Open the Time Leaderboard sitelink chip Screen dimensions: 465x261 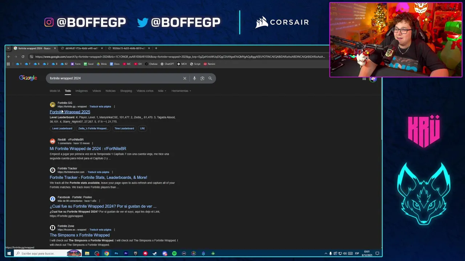(x=124, y=128)
